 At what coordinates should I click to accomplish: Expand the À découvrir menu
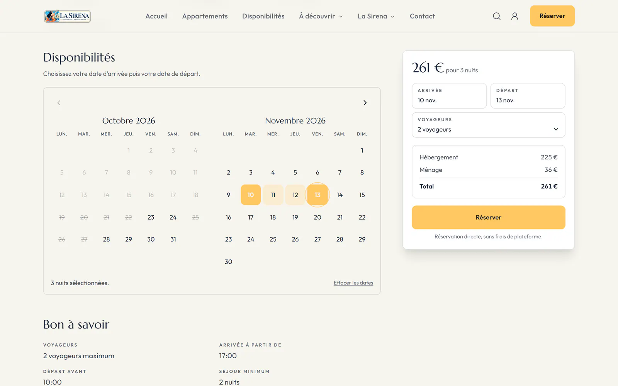pyautogui.click(x=321, y=16)
